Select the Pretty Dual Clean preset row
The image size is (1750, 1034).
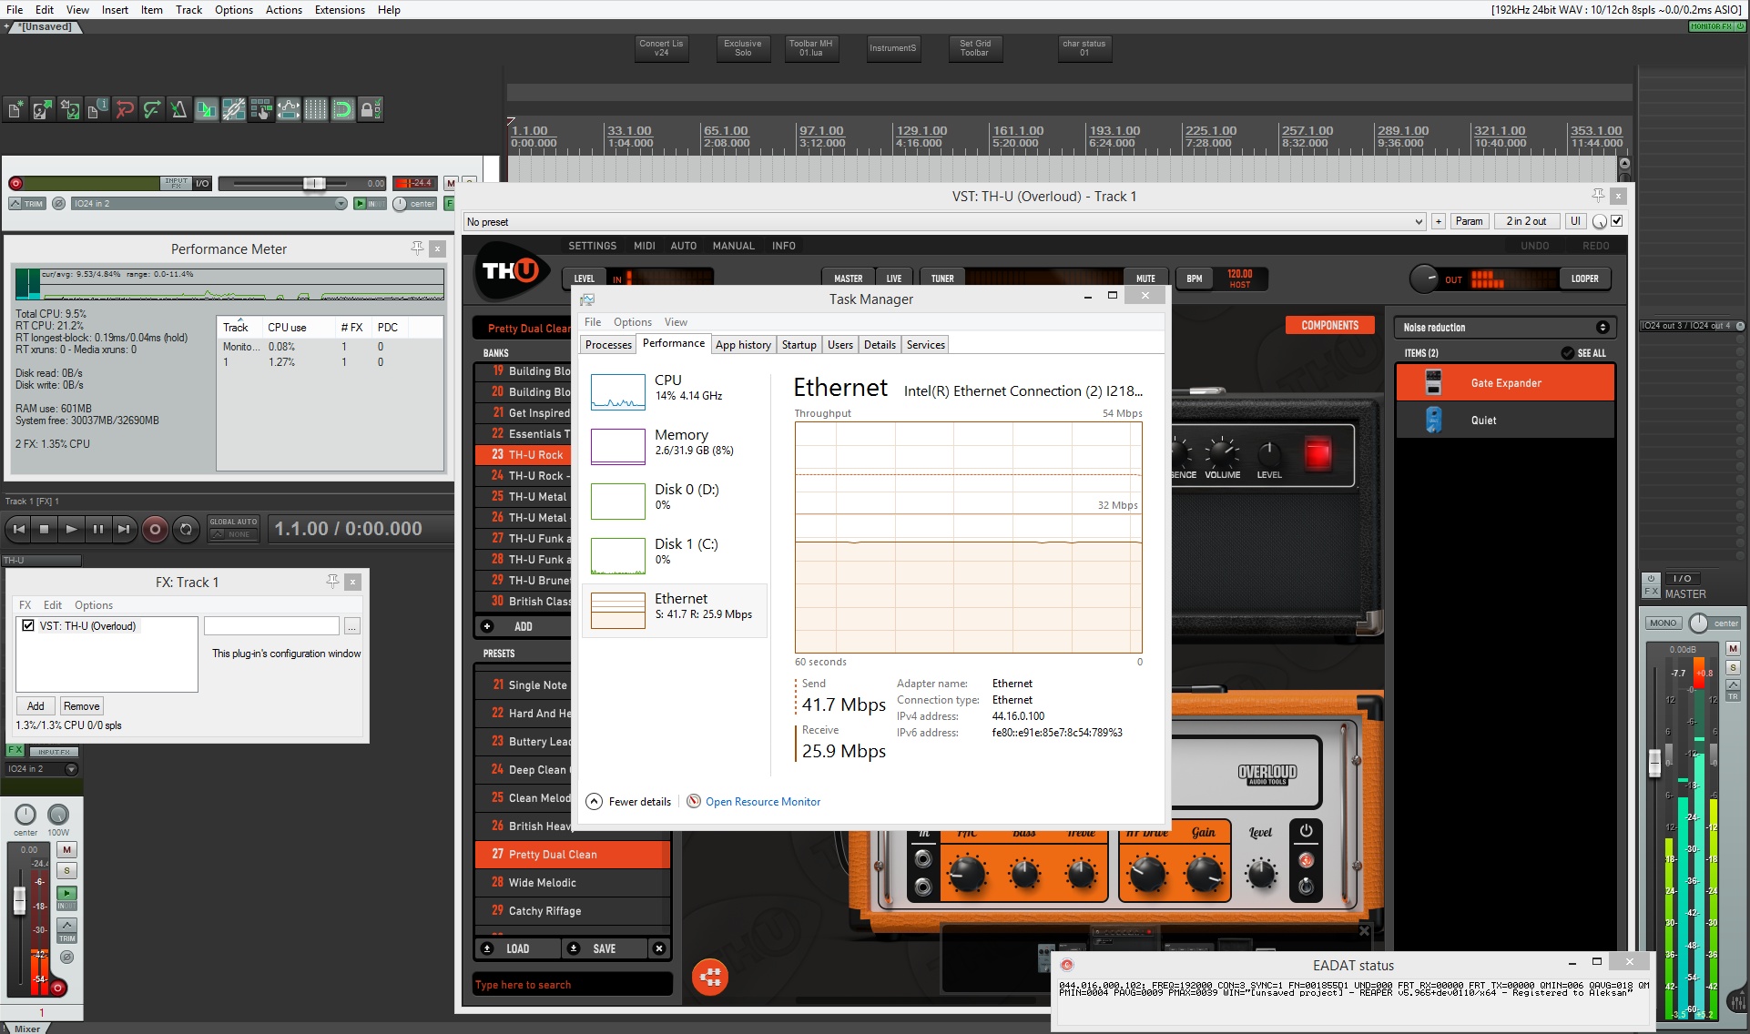tap(573, 855)
